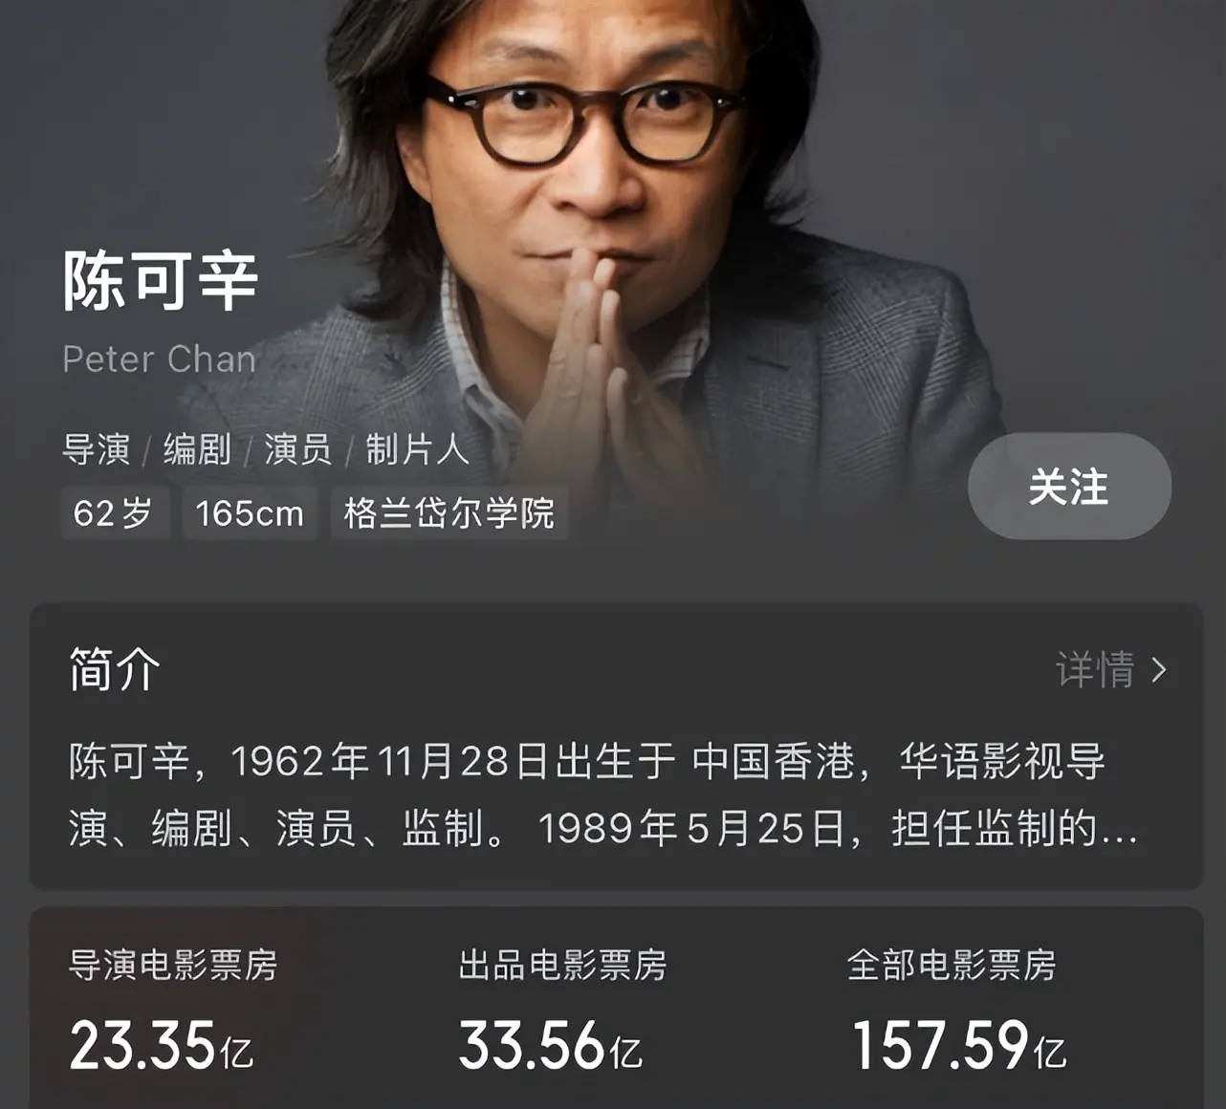Open 详情 details link in 简介 section
Viewport: 1226px width, 1109px height.
point(1095,669)
